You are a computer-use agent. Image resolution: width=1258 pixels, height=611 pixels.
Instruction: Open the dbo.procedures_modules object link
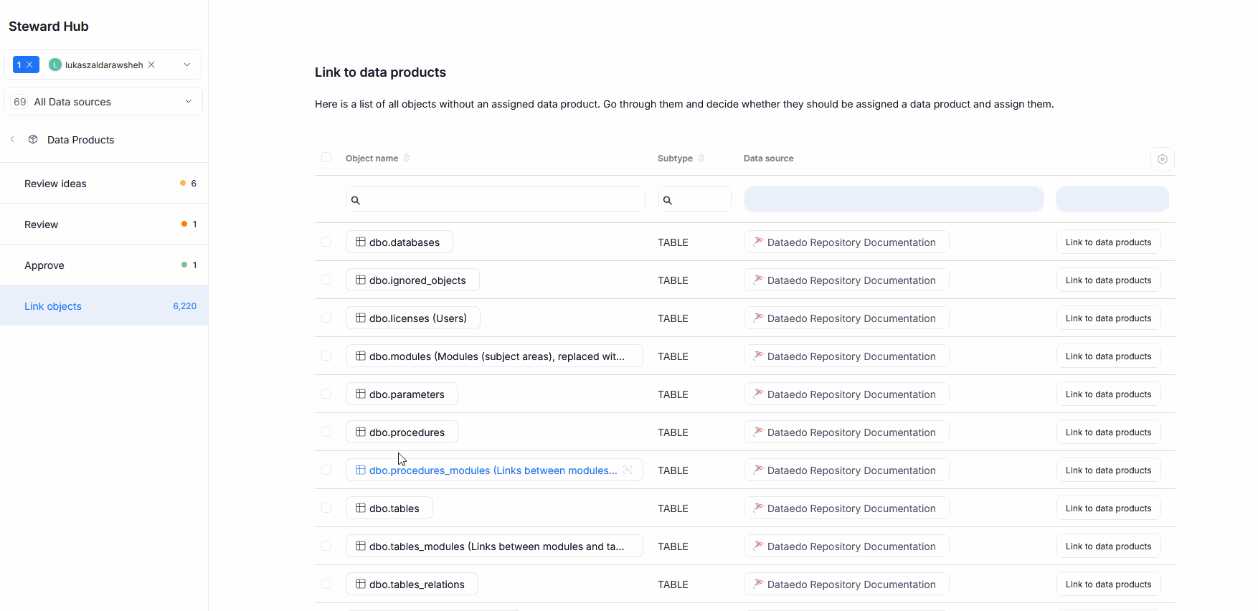493,470
